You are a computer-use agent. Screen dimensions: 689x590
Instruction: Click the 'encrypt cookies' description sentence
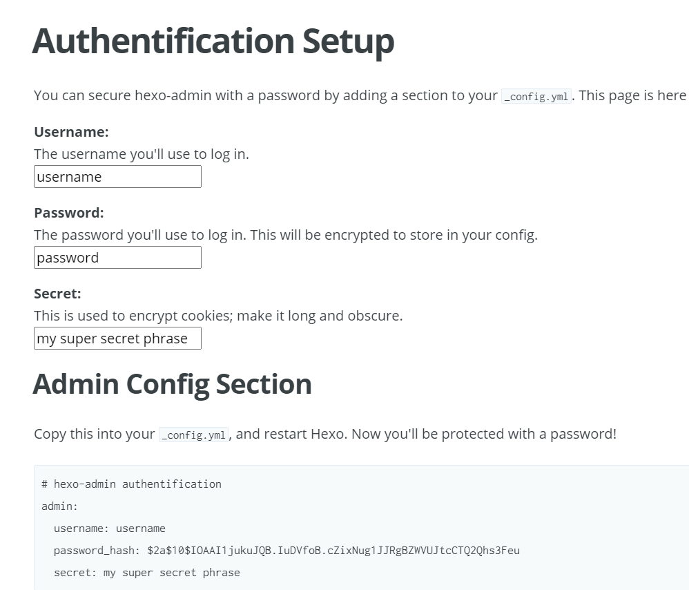point(218,316)
